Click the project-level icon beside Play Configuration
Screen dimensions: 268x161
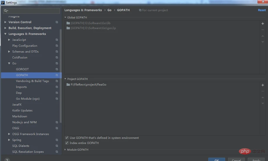click(57, 46)
